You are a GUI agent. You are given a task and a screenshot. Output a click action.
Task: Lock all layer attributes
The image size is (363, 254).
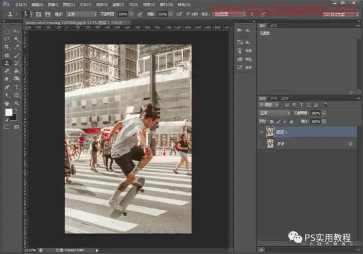pos(291,121)
